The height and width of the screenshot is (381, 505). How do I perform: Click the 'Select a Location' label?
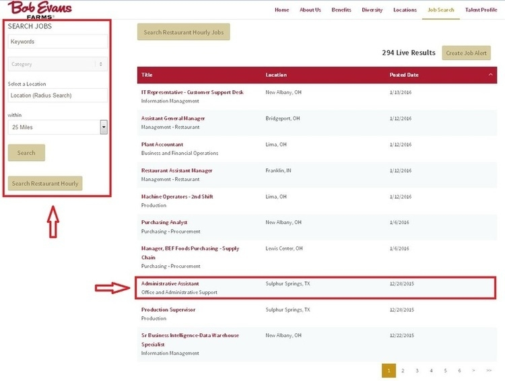[x=27, y=83]
